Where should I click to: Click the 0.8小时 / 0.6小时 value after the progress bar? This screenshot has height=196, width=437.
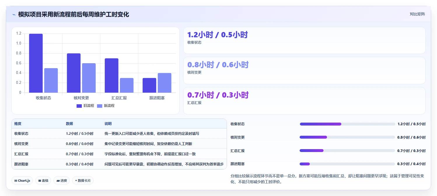411,137
